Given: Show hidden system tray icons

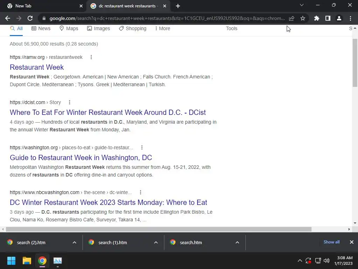Looking at the screenshot, I should click(300, 261).
